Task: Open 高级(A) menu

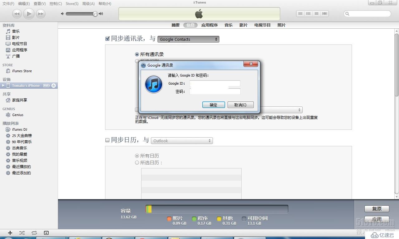Action: point(89,4)
